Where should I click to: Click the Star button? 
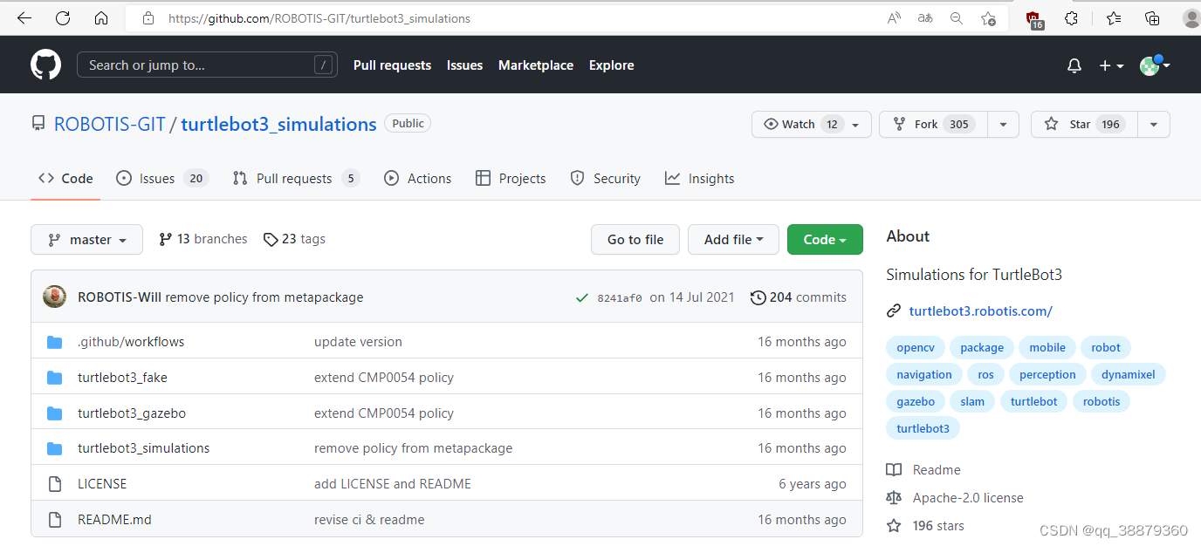point(1084,125)
